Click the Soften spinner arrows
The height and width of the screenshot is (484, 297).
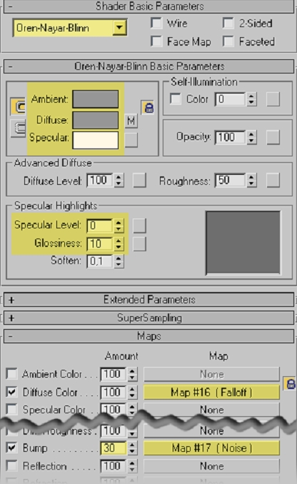coord(119,261)
